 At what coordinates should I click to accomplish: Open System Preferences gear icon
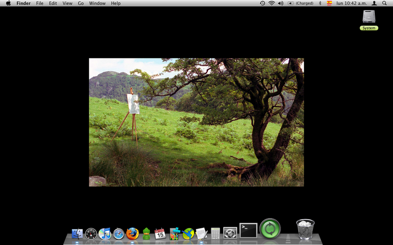[230, 233]
